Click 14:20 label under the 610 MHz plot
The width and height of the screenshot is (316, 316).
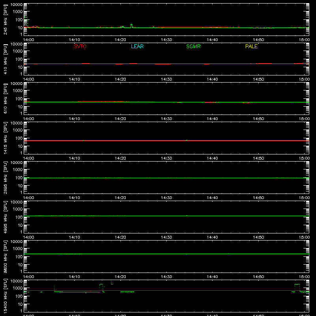coord(120,119)
